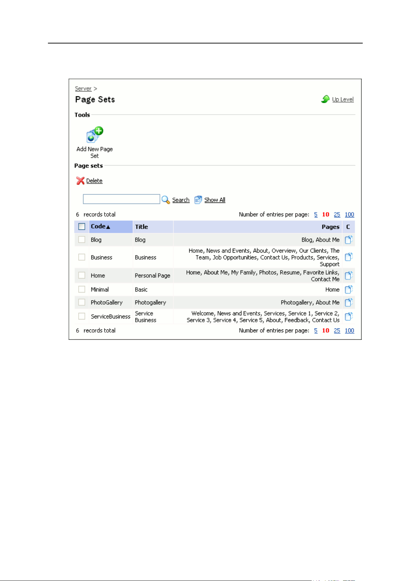411x581 pixels.
Task: Click the copy icon in the Blog row
Action: click(x=349, y=239)
